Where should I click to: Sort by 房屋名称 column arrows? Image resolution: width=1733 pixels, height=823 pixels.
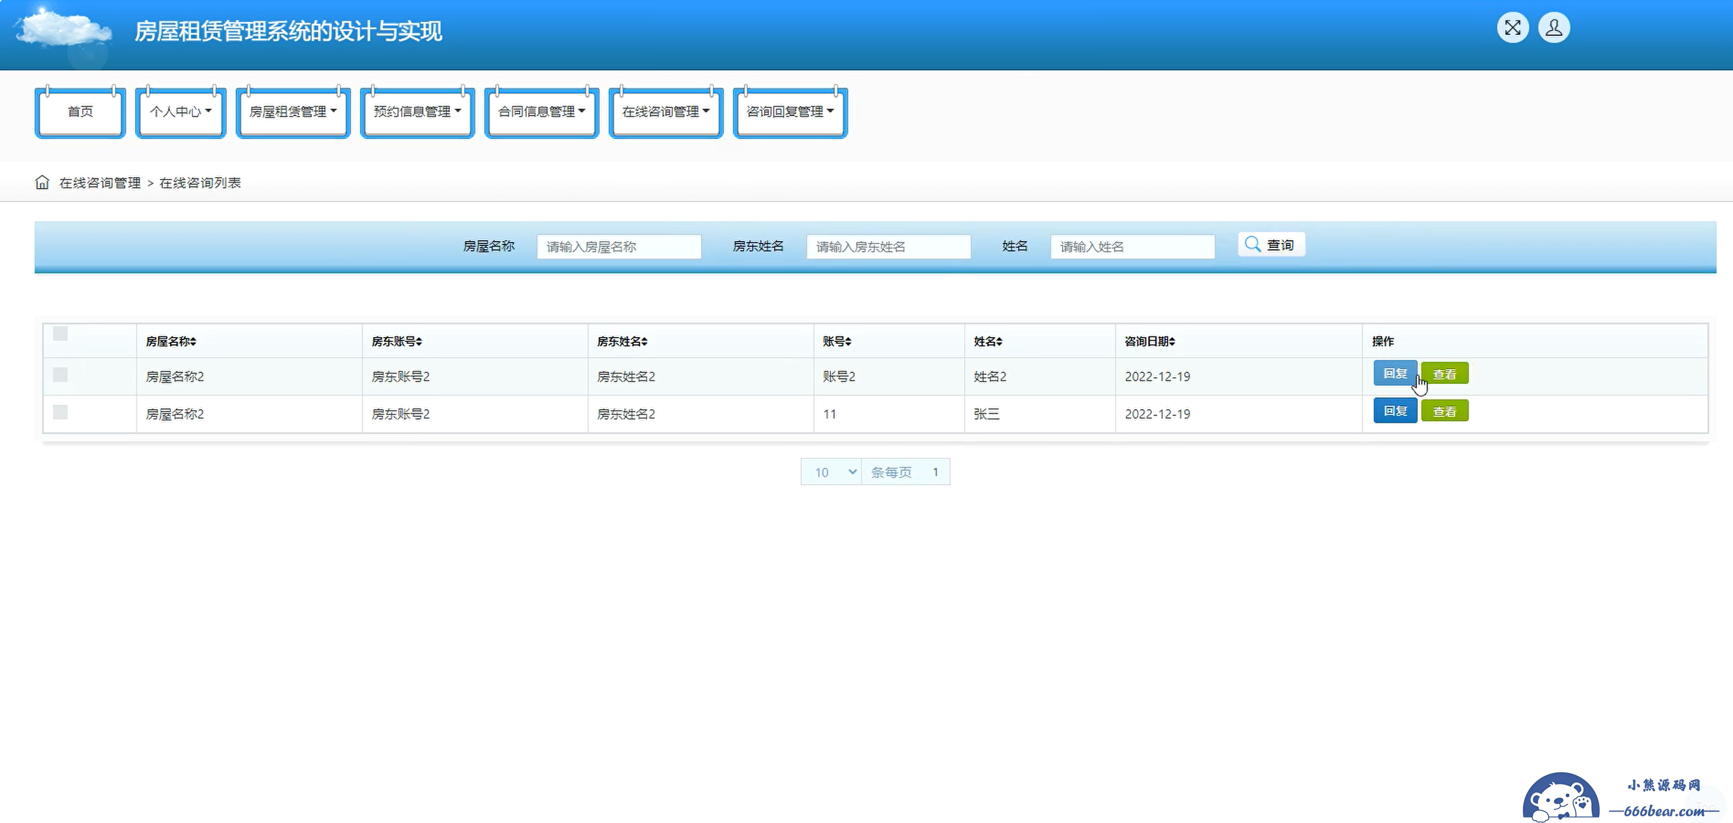click(x=193, y=341)
